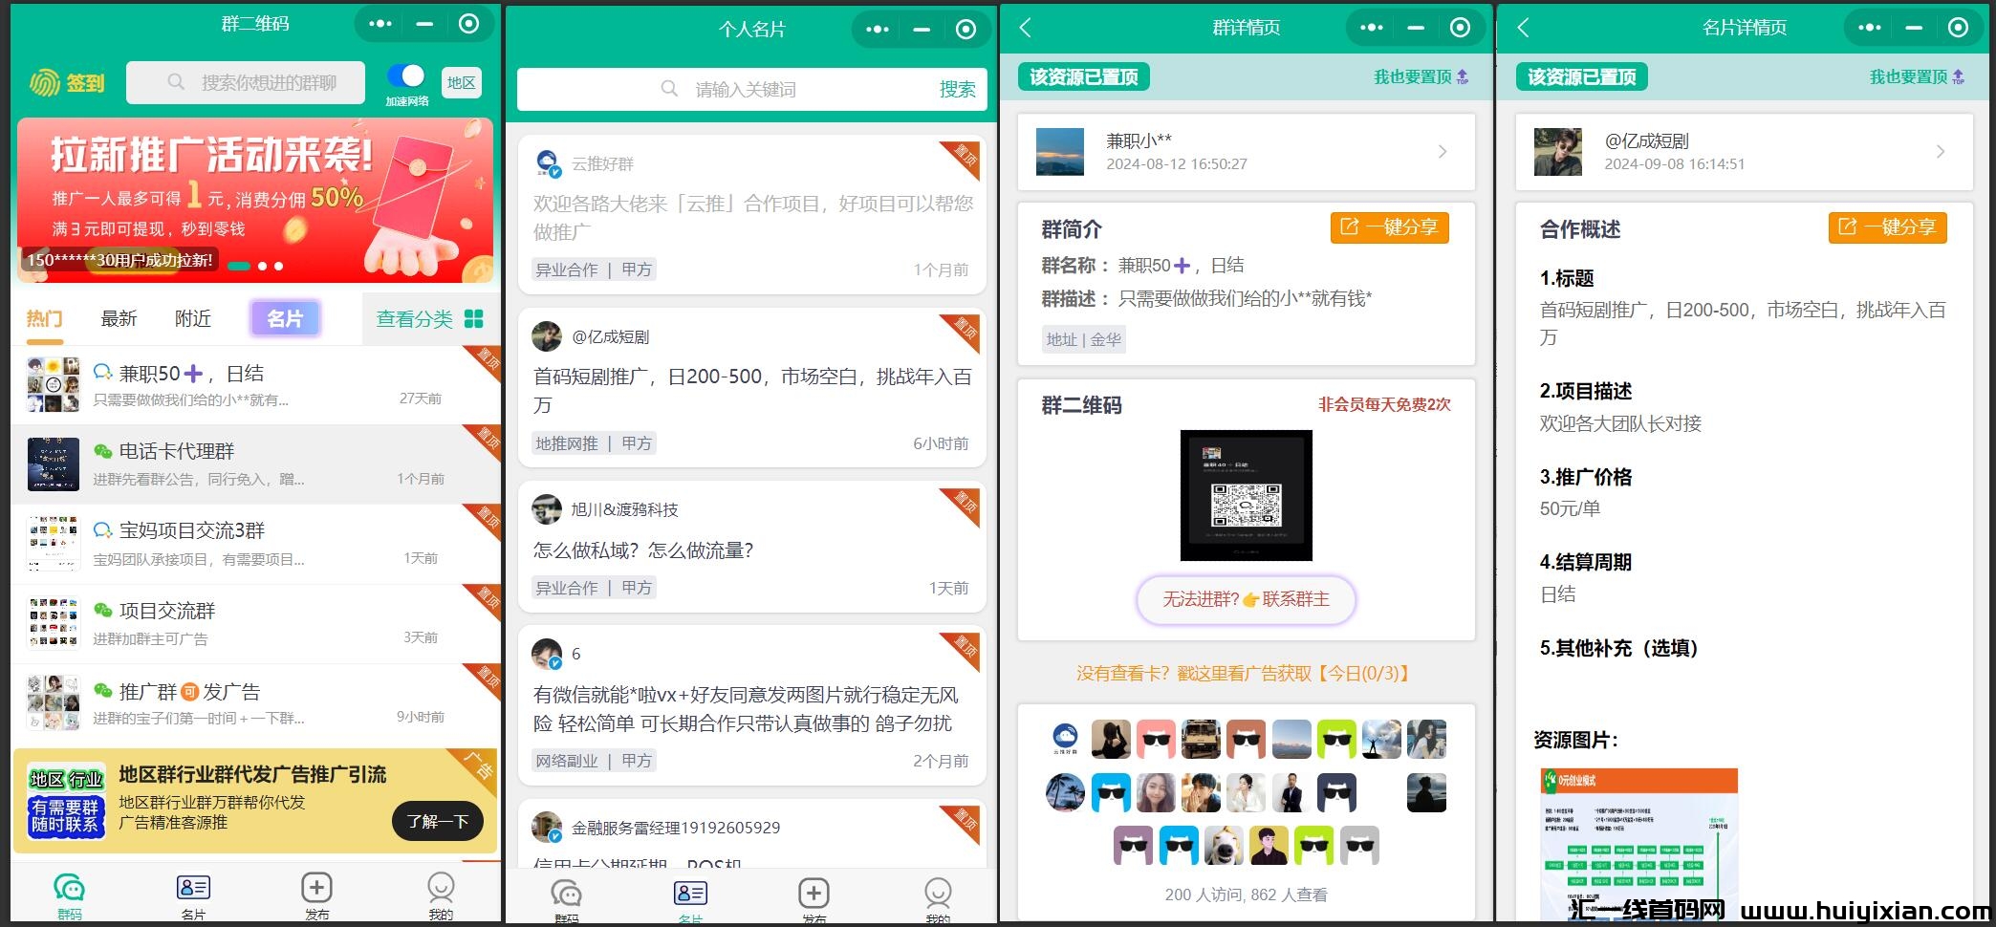Viewport: 1996px width, 927px height.
Task: Tap the group QR code image
Action: 1246,495
